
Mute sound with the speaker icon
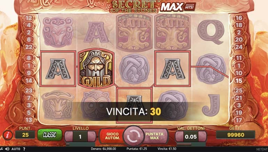[x=7, y=149]
